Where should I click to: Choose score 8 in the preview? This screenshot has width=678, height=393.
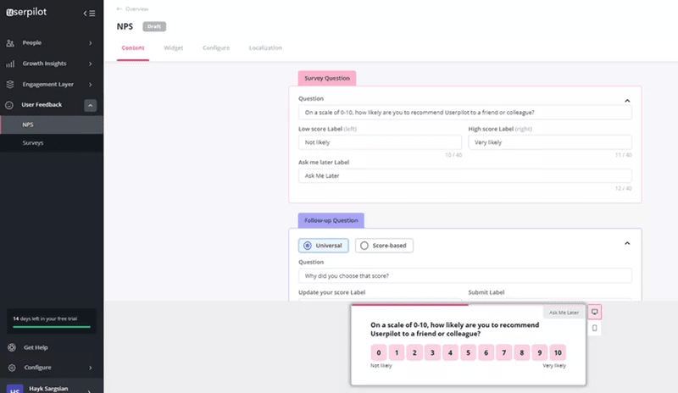[x=522, y=352]
